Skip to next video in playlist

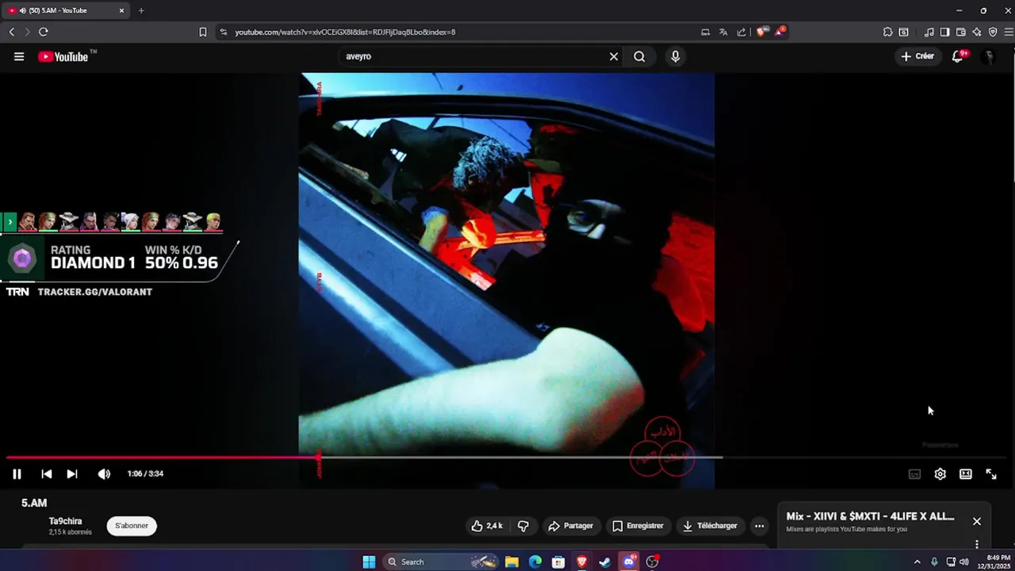point(72,473)
